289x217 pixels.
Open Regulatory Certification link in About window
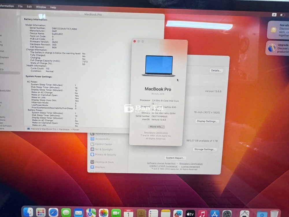156,133
